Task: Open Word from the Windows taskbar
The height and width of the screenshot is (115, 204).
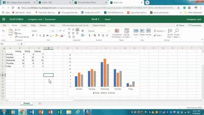Action: coord(32,112)
